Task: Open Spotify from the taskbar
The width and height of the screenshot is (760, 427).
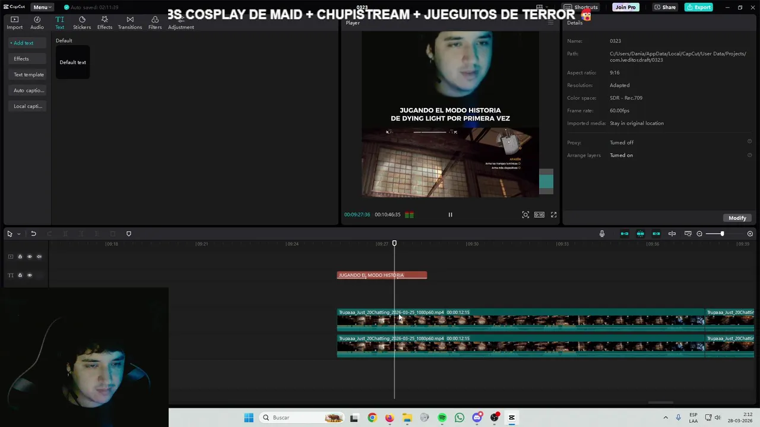Action: pyautogui.click(x=442, y=418)
